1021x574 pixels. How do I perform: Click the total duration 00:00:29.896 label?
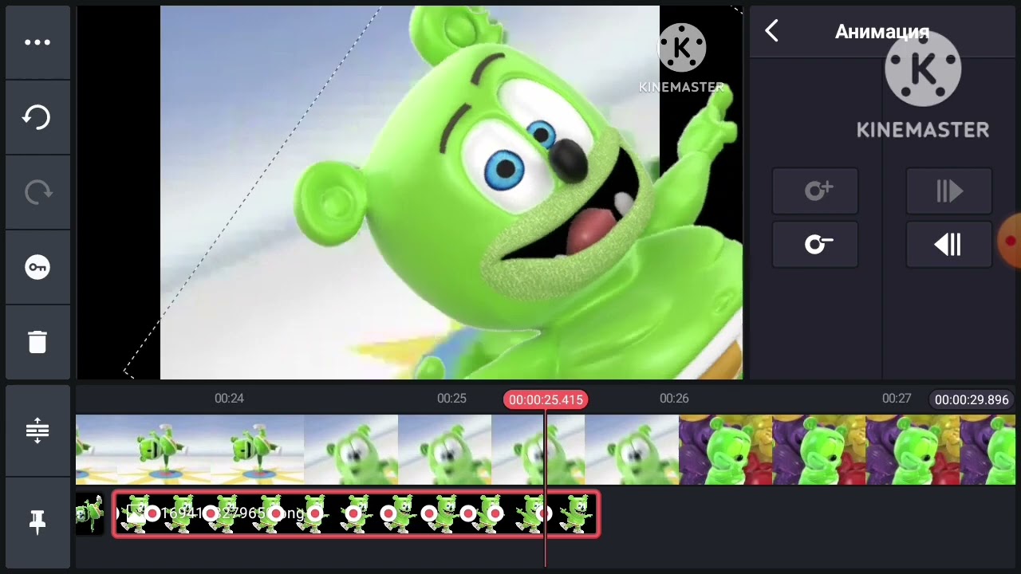tap(972, 399)
